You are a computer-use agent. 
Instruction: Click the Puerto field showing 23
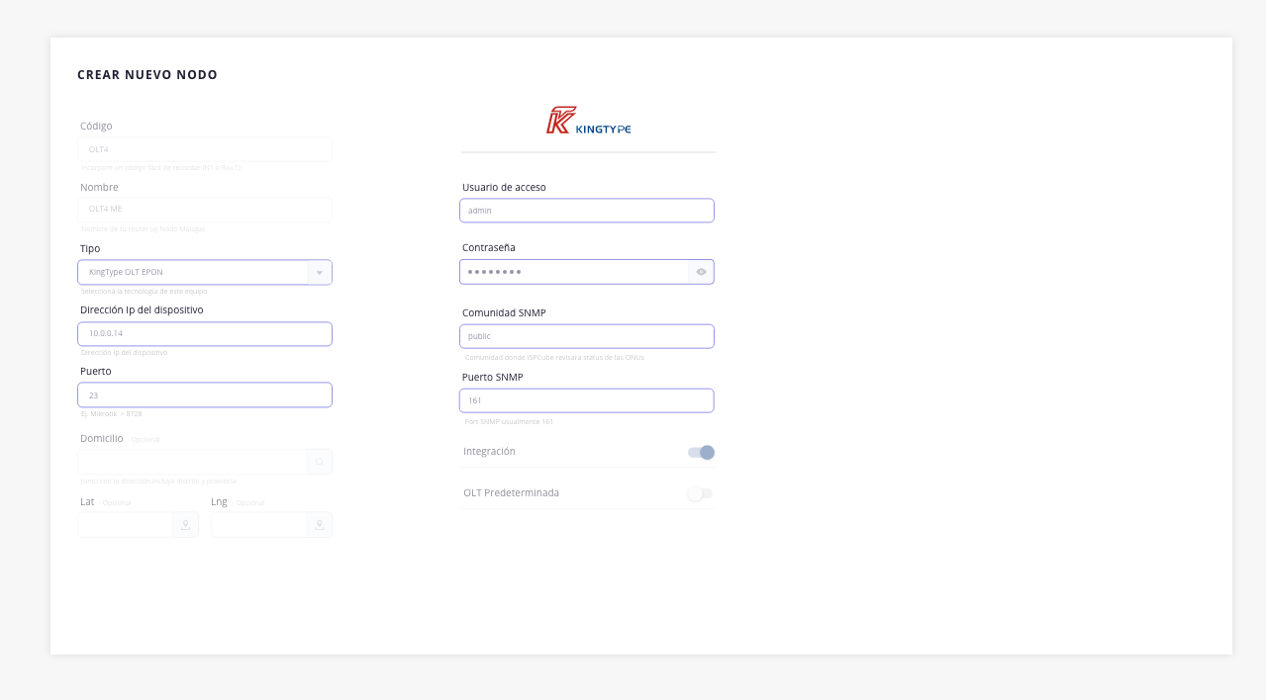[205, 395]
